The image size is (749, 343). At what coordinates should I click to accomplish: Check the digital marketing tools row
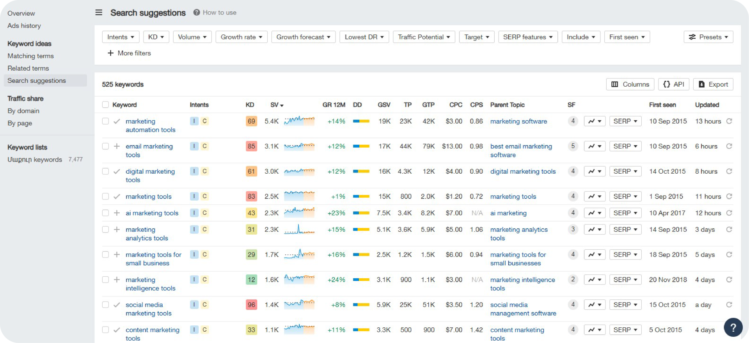[105, 171]
